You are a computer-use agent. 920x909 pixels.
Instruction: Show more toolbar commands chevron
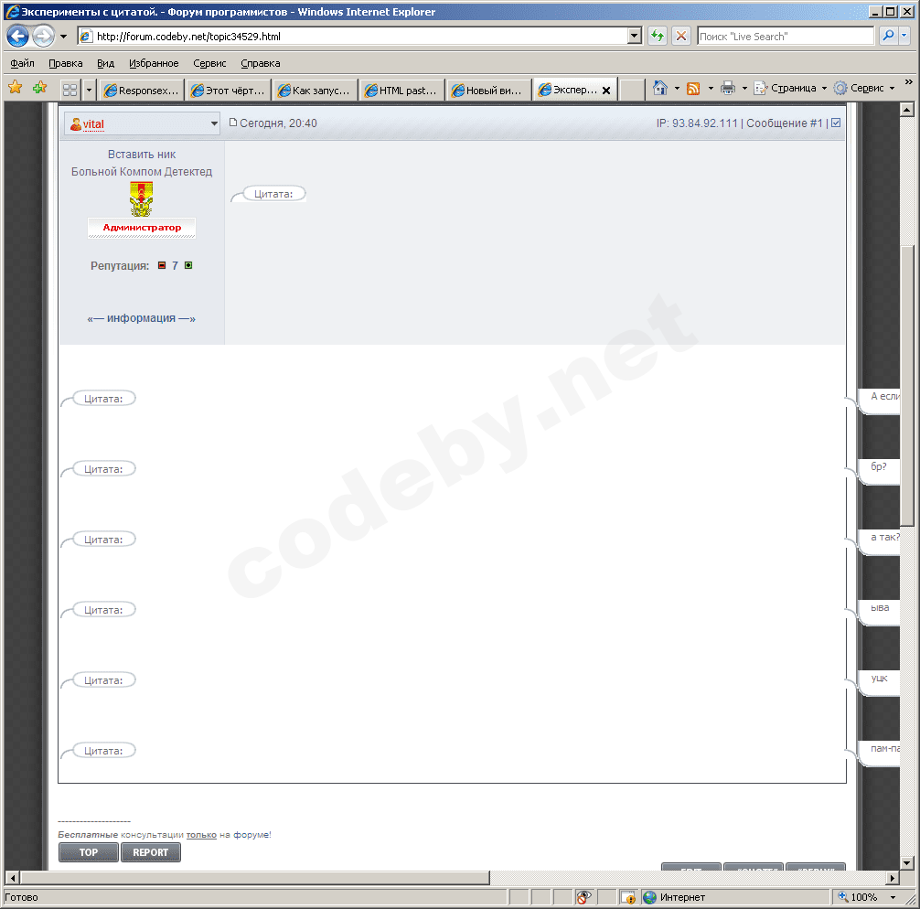(x=909, y=82)
